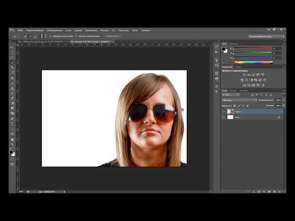This screenshot has height=221, width=295.
Task: Open the layer filter kind dropdown
Action: [x=230, y=95]
